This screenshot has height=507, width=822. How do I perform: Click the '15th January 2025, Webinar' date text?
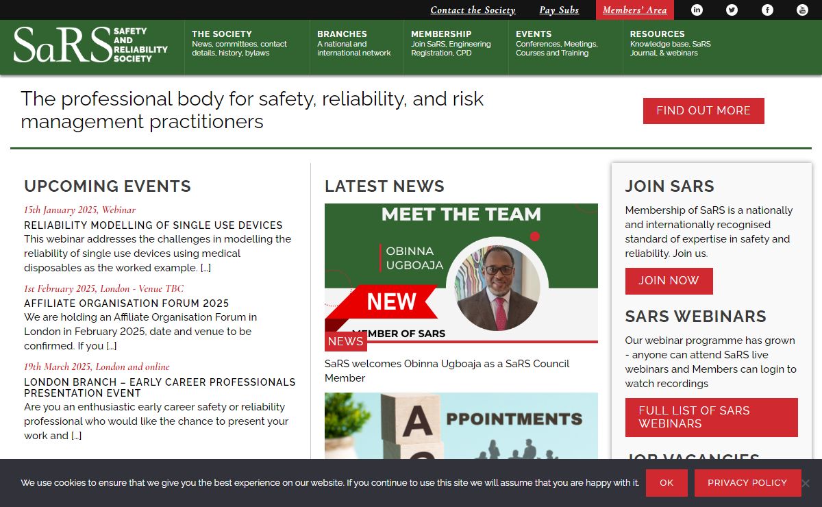click(x=79, y=210)
